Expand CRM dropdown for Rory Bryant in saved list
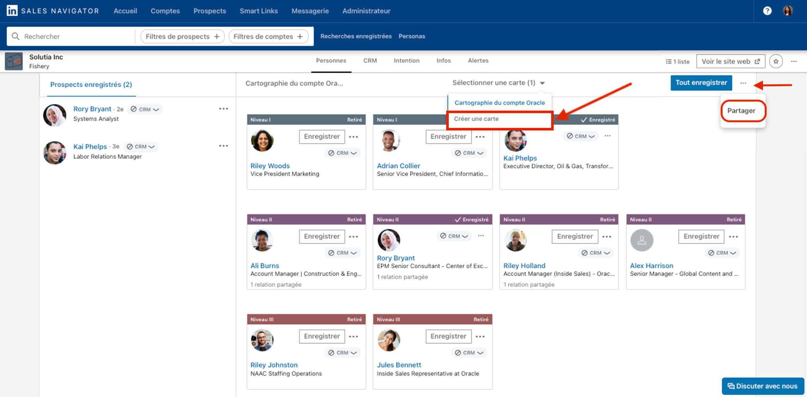 (x=145, y=109)
